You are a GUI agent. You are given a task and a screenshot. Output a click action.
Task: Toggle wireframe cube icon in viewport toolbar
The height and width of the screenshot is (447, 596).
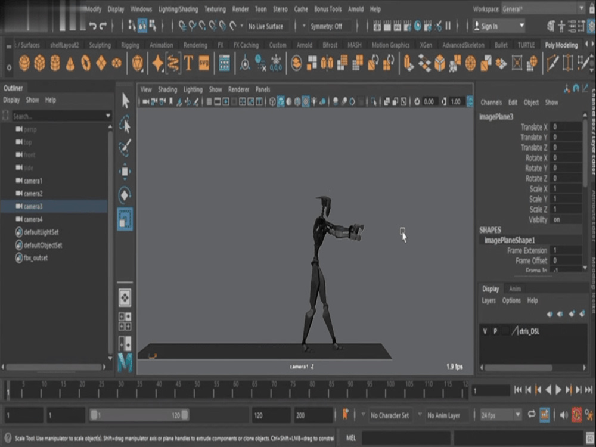[272, 101]
